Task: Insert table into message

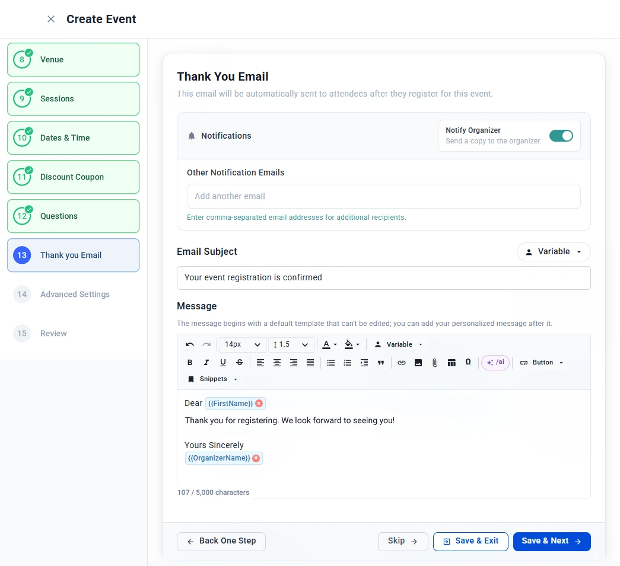Action: pyautogui.click(x=452, y=363)
